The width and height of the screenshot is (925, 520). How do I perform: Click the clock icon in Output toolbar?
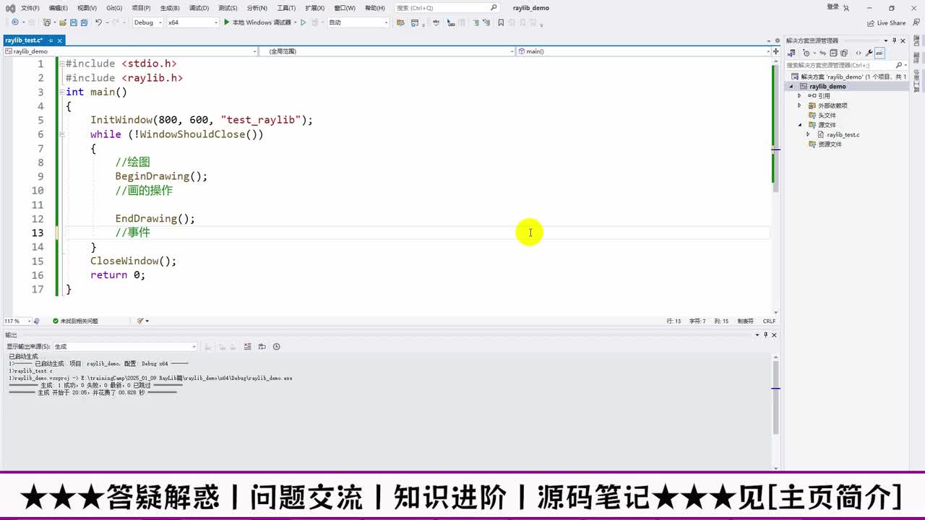click(277, 347)
